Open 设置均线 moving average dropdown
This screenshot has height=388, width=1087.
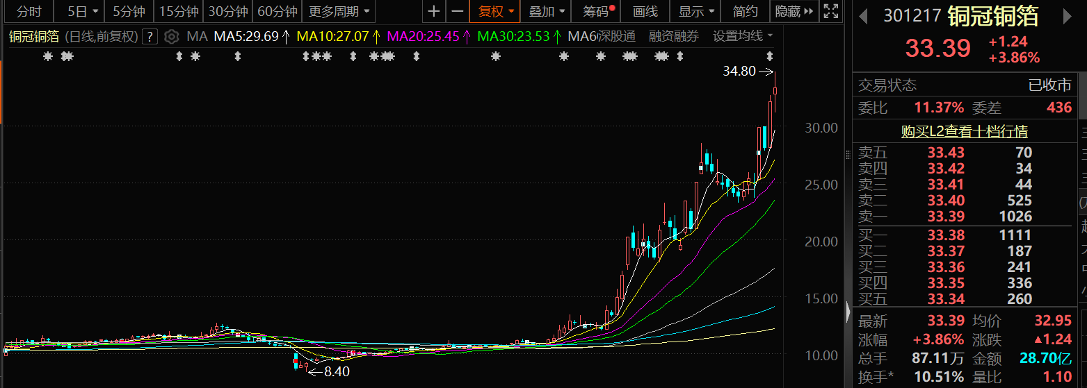743,36
